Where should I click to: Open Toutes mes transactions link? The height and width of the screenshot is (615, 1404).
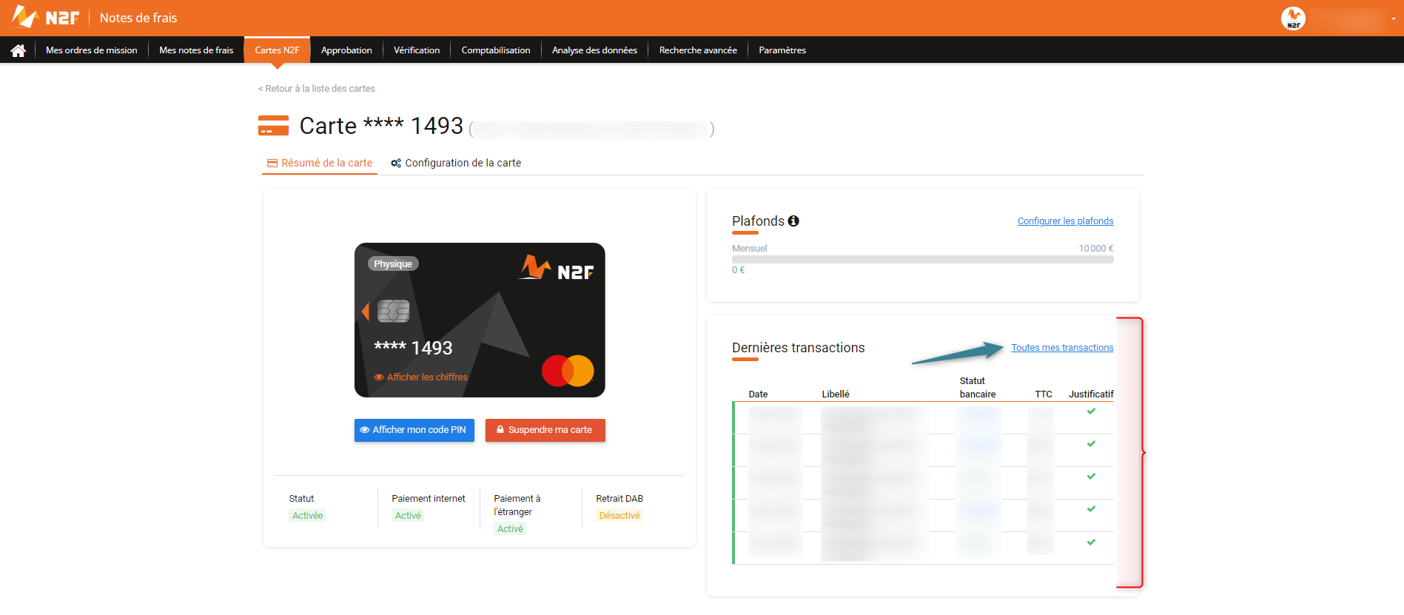tap(1062, 348)
